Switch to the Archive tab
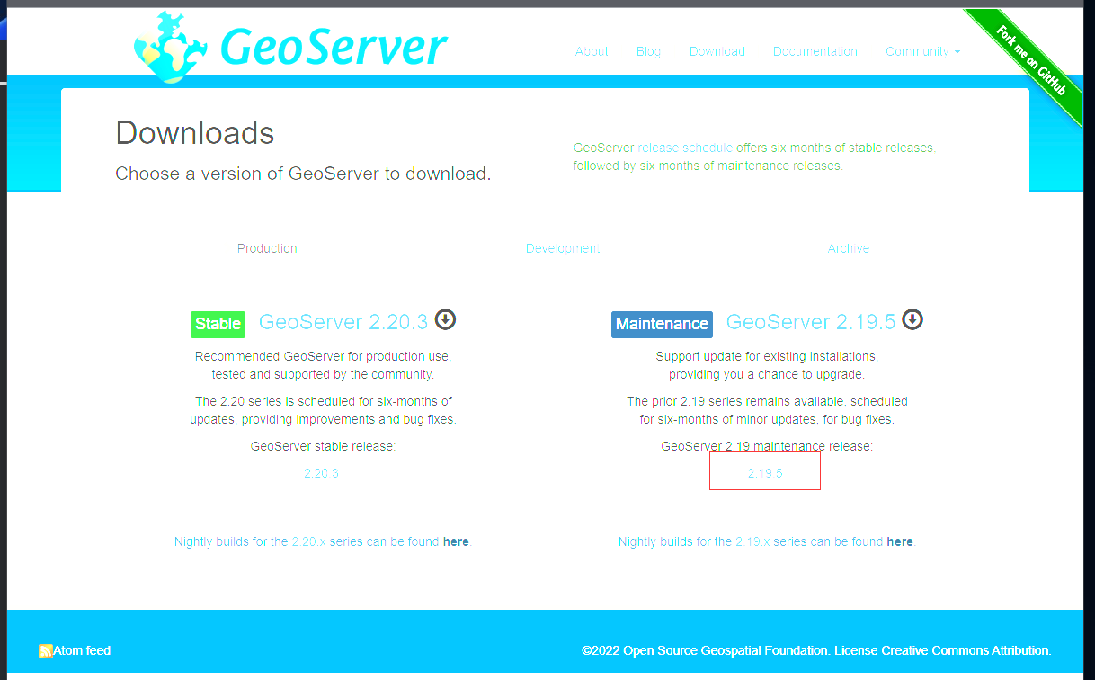Image resolution: width=1095 pixels, height=680 pixels. tap(849, 248)
